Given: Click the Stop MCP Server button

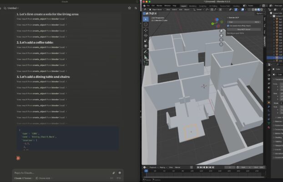Looking at the screenshot, I should coord(244,30).
